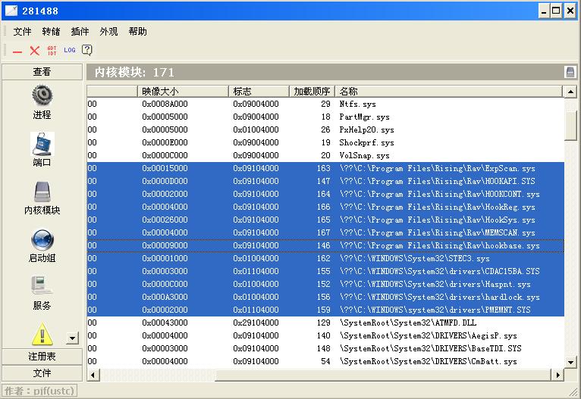Switch to the 注册表 sidebar group
The width and height of the screenshot is (581, 399).
click(42, 357)
